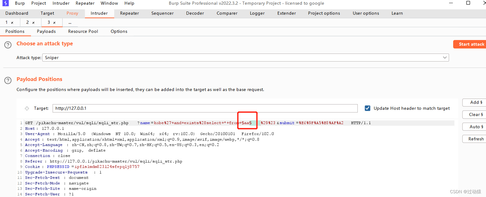Click the Accept: text/html header line
This screenshot has width=486, height=197.
(142, 139)
